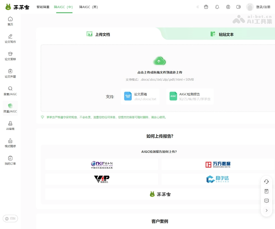Viewport: 275px width, 229px height.
Task: Switch to 旧版 old version
Action: tap(10, 219)
